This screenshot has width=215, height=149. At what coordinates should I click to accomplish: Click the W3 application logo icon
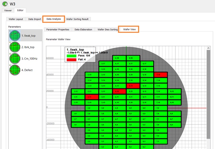pos(5,4)
